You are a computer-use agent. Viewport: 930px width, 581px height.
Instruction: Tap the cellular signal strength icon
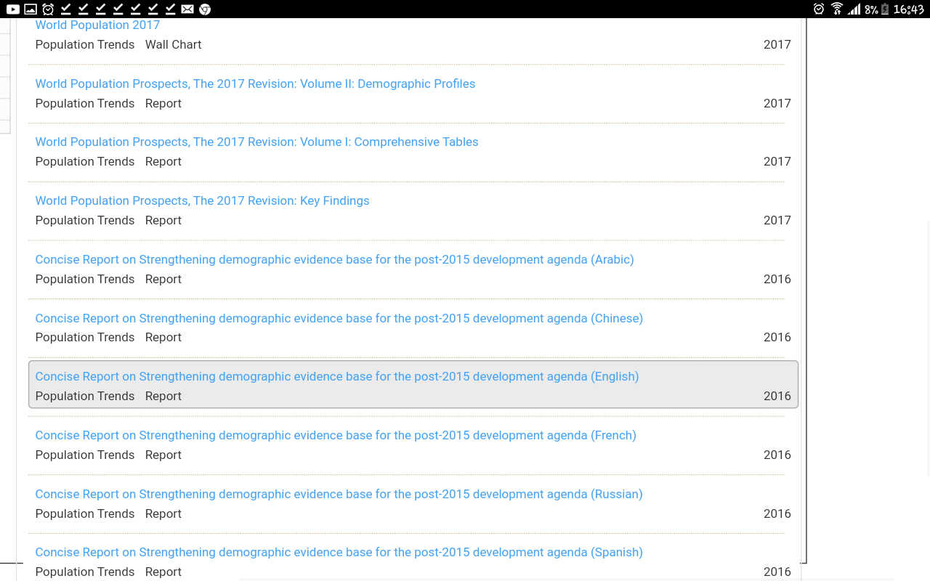(854, 9)
